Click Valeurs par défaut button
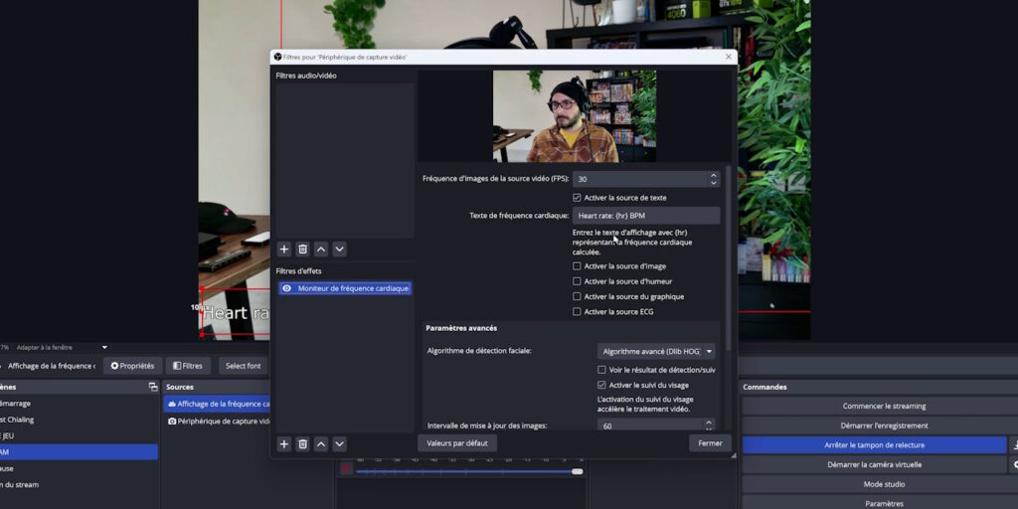This screenshot has width=1018, height=509. click(457, 443)
